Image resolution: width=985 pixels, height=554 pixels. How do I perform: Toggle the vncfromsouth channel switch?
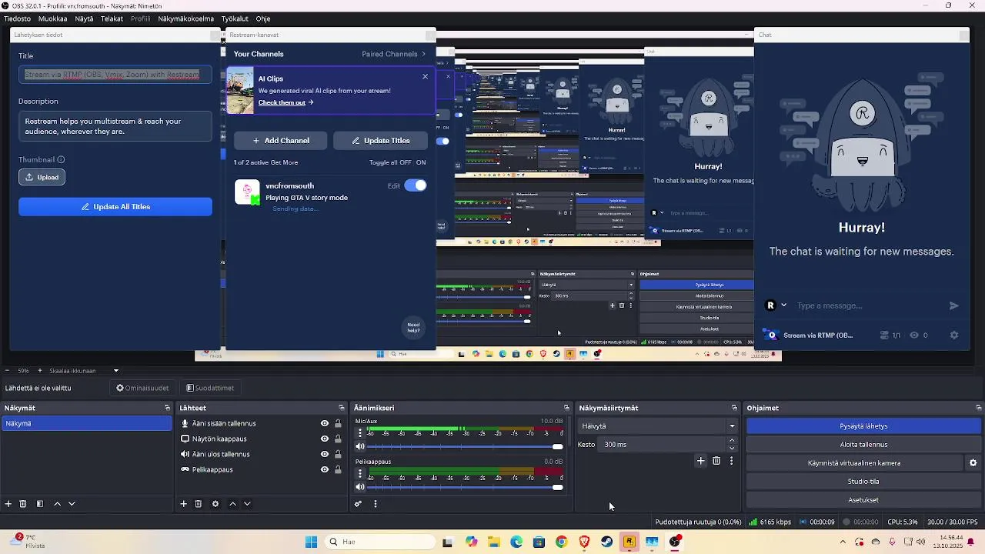click(416, 185)
